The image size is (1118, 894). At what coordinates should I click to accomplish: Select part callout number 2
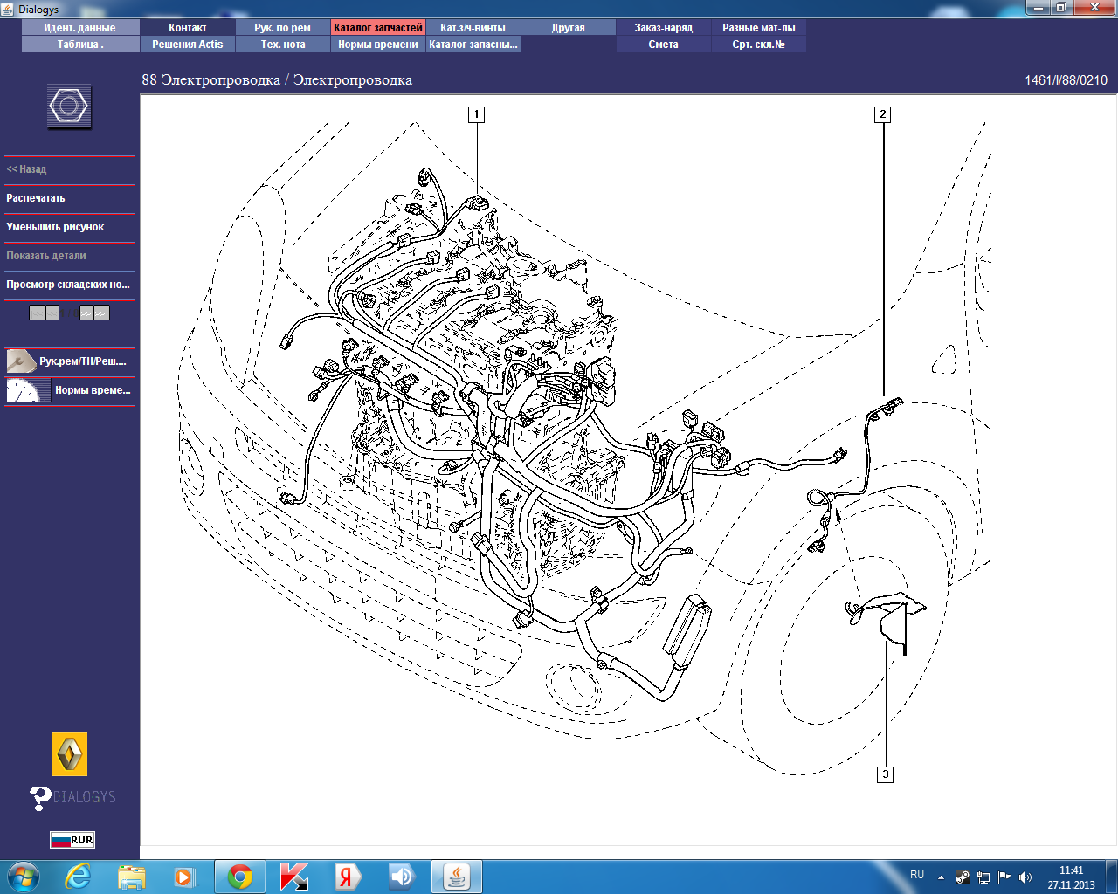(883, 114)
